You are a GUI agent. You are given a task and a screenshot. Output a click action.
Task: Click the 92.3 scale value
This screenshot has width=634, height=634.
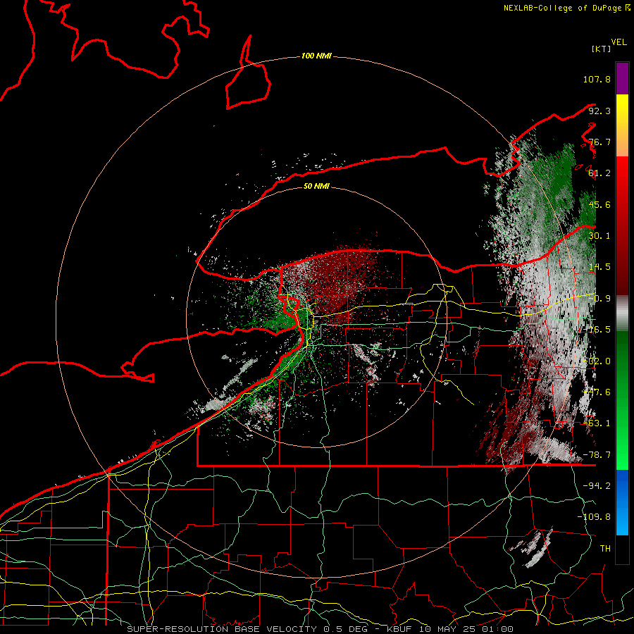[x=599, y=111]
